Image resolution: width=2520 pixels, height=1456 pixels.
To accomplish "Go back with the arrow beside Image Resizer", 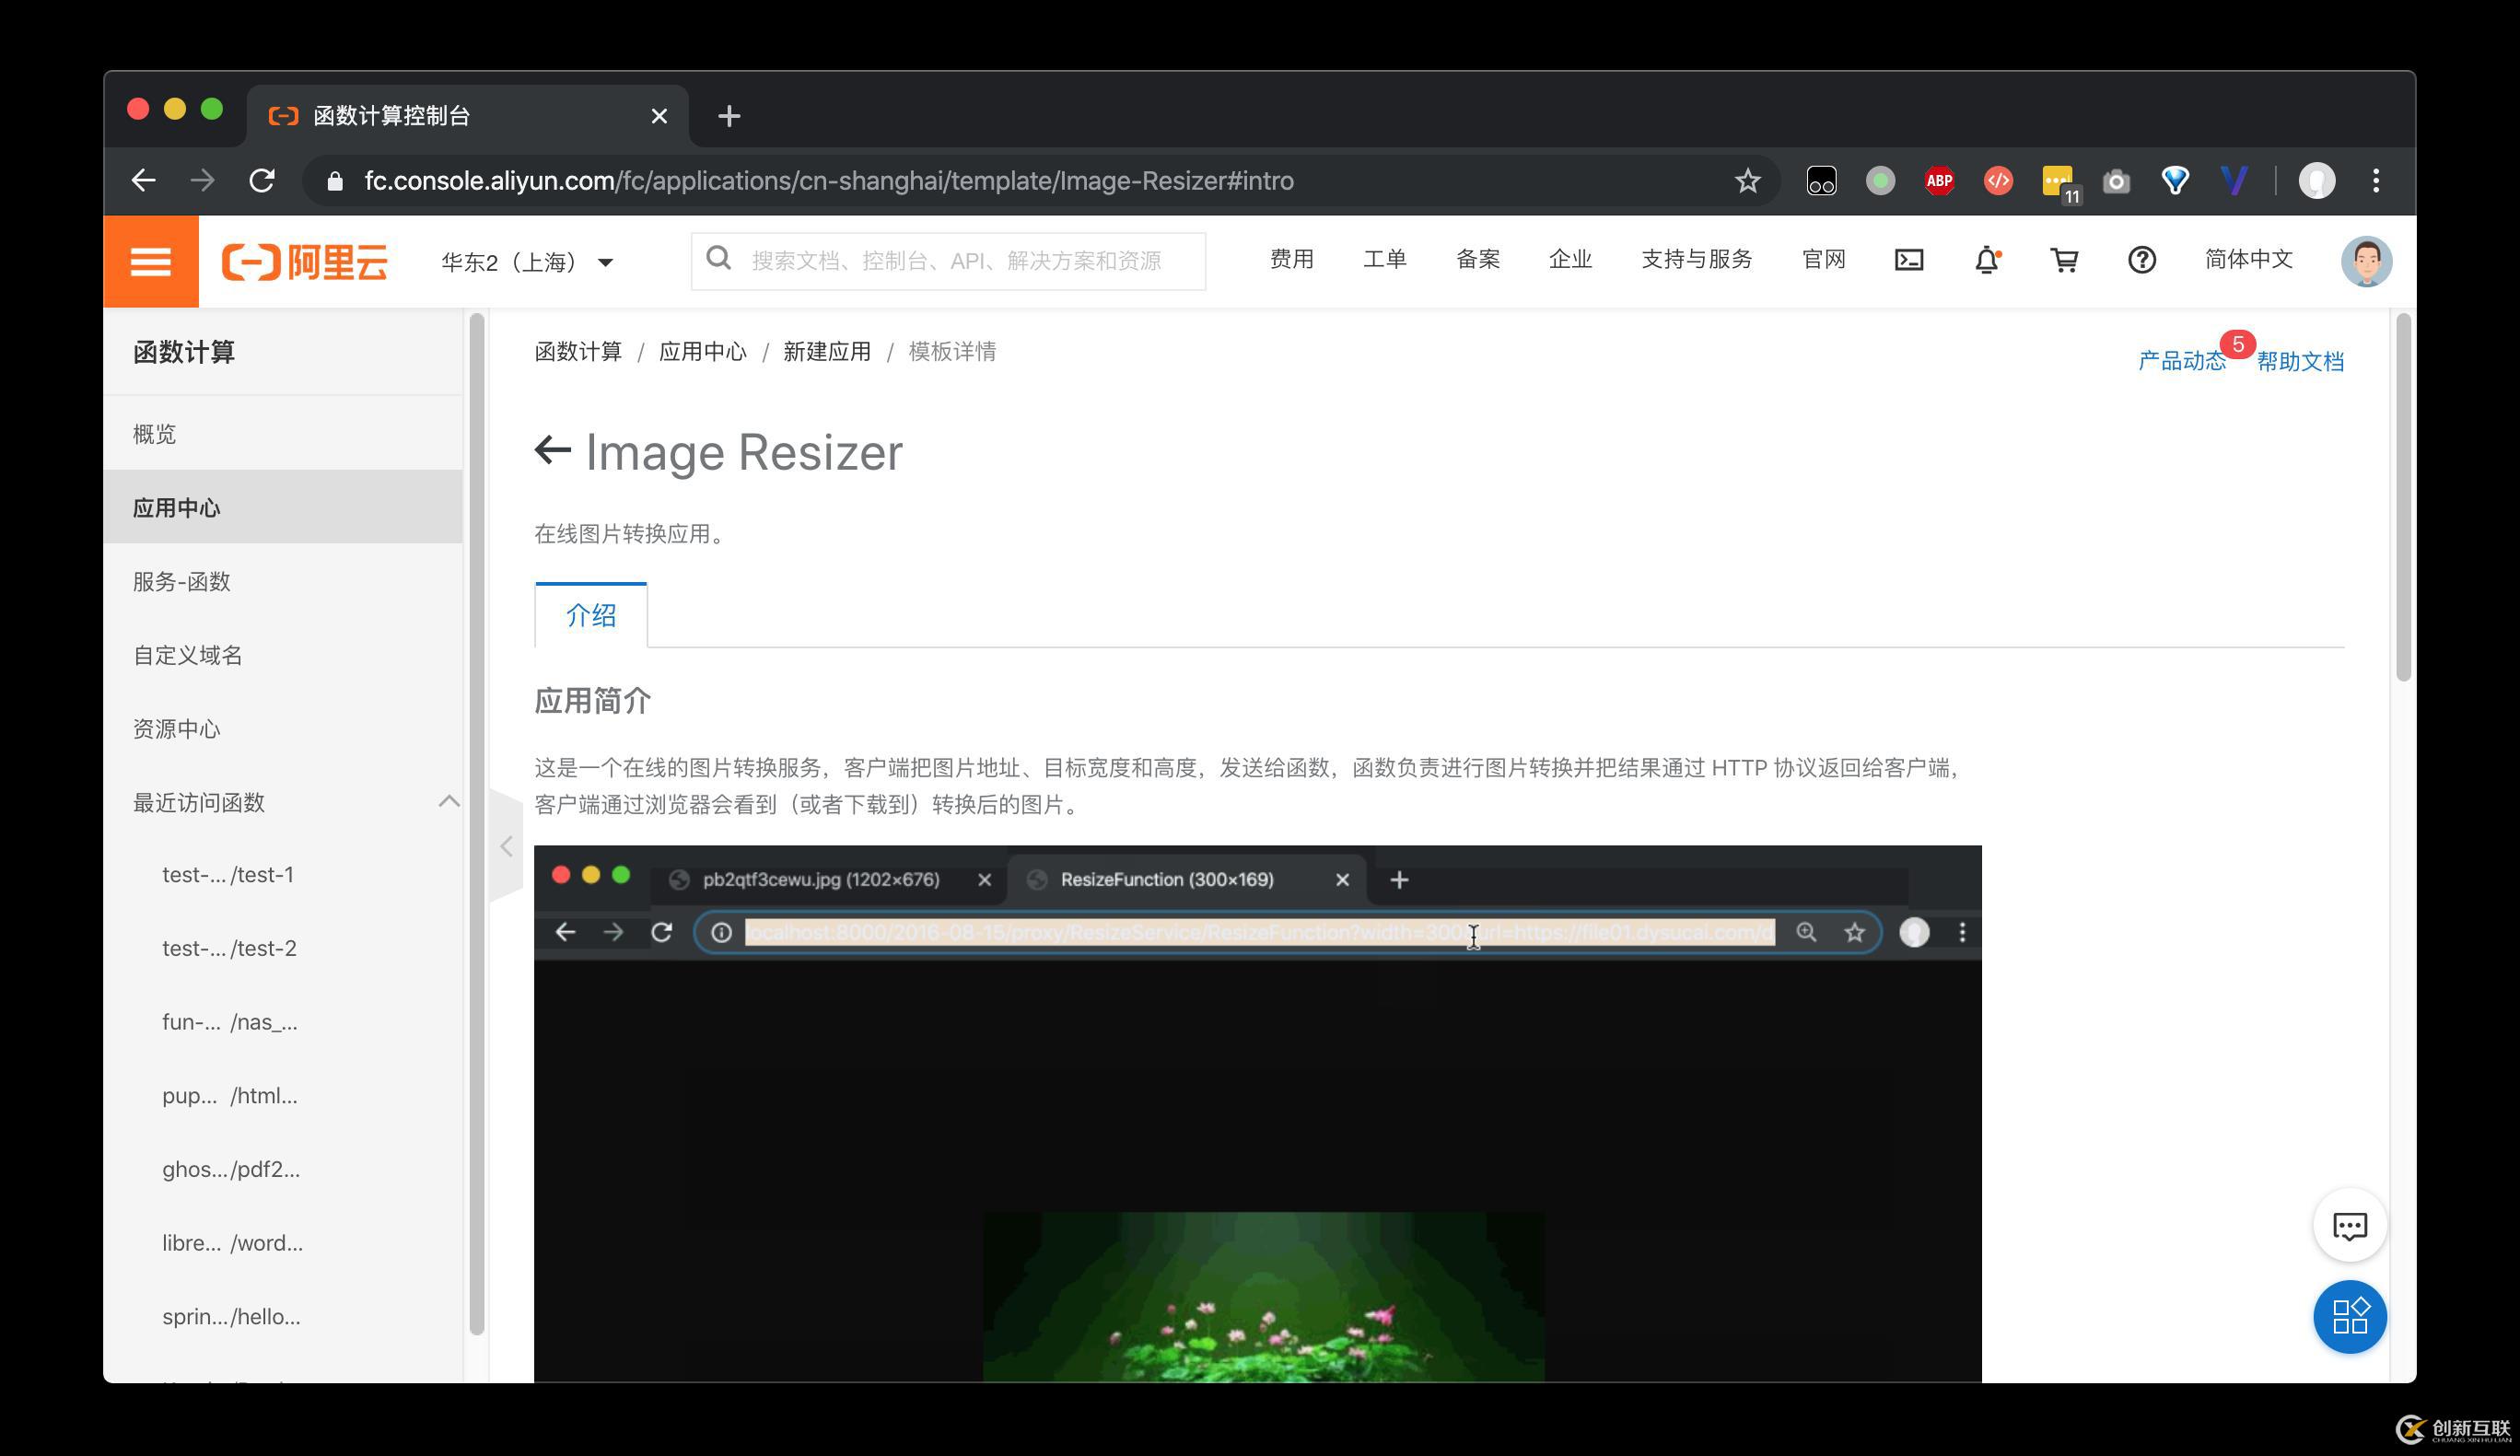I will (552, 450).
